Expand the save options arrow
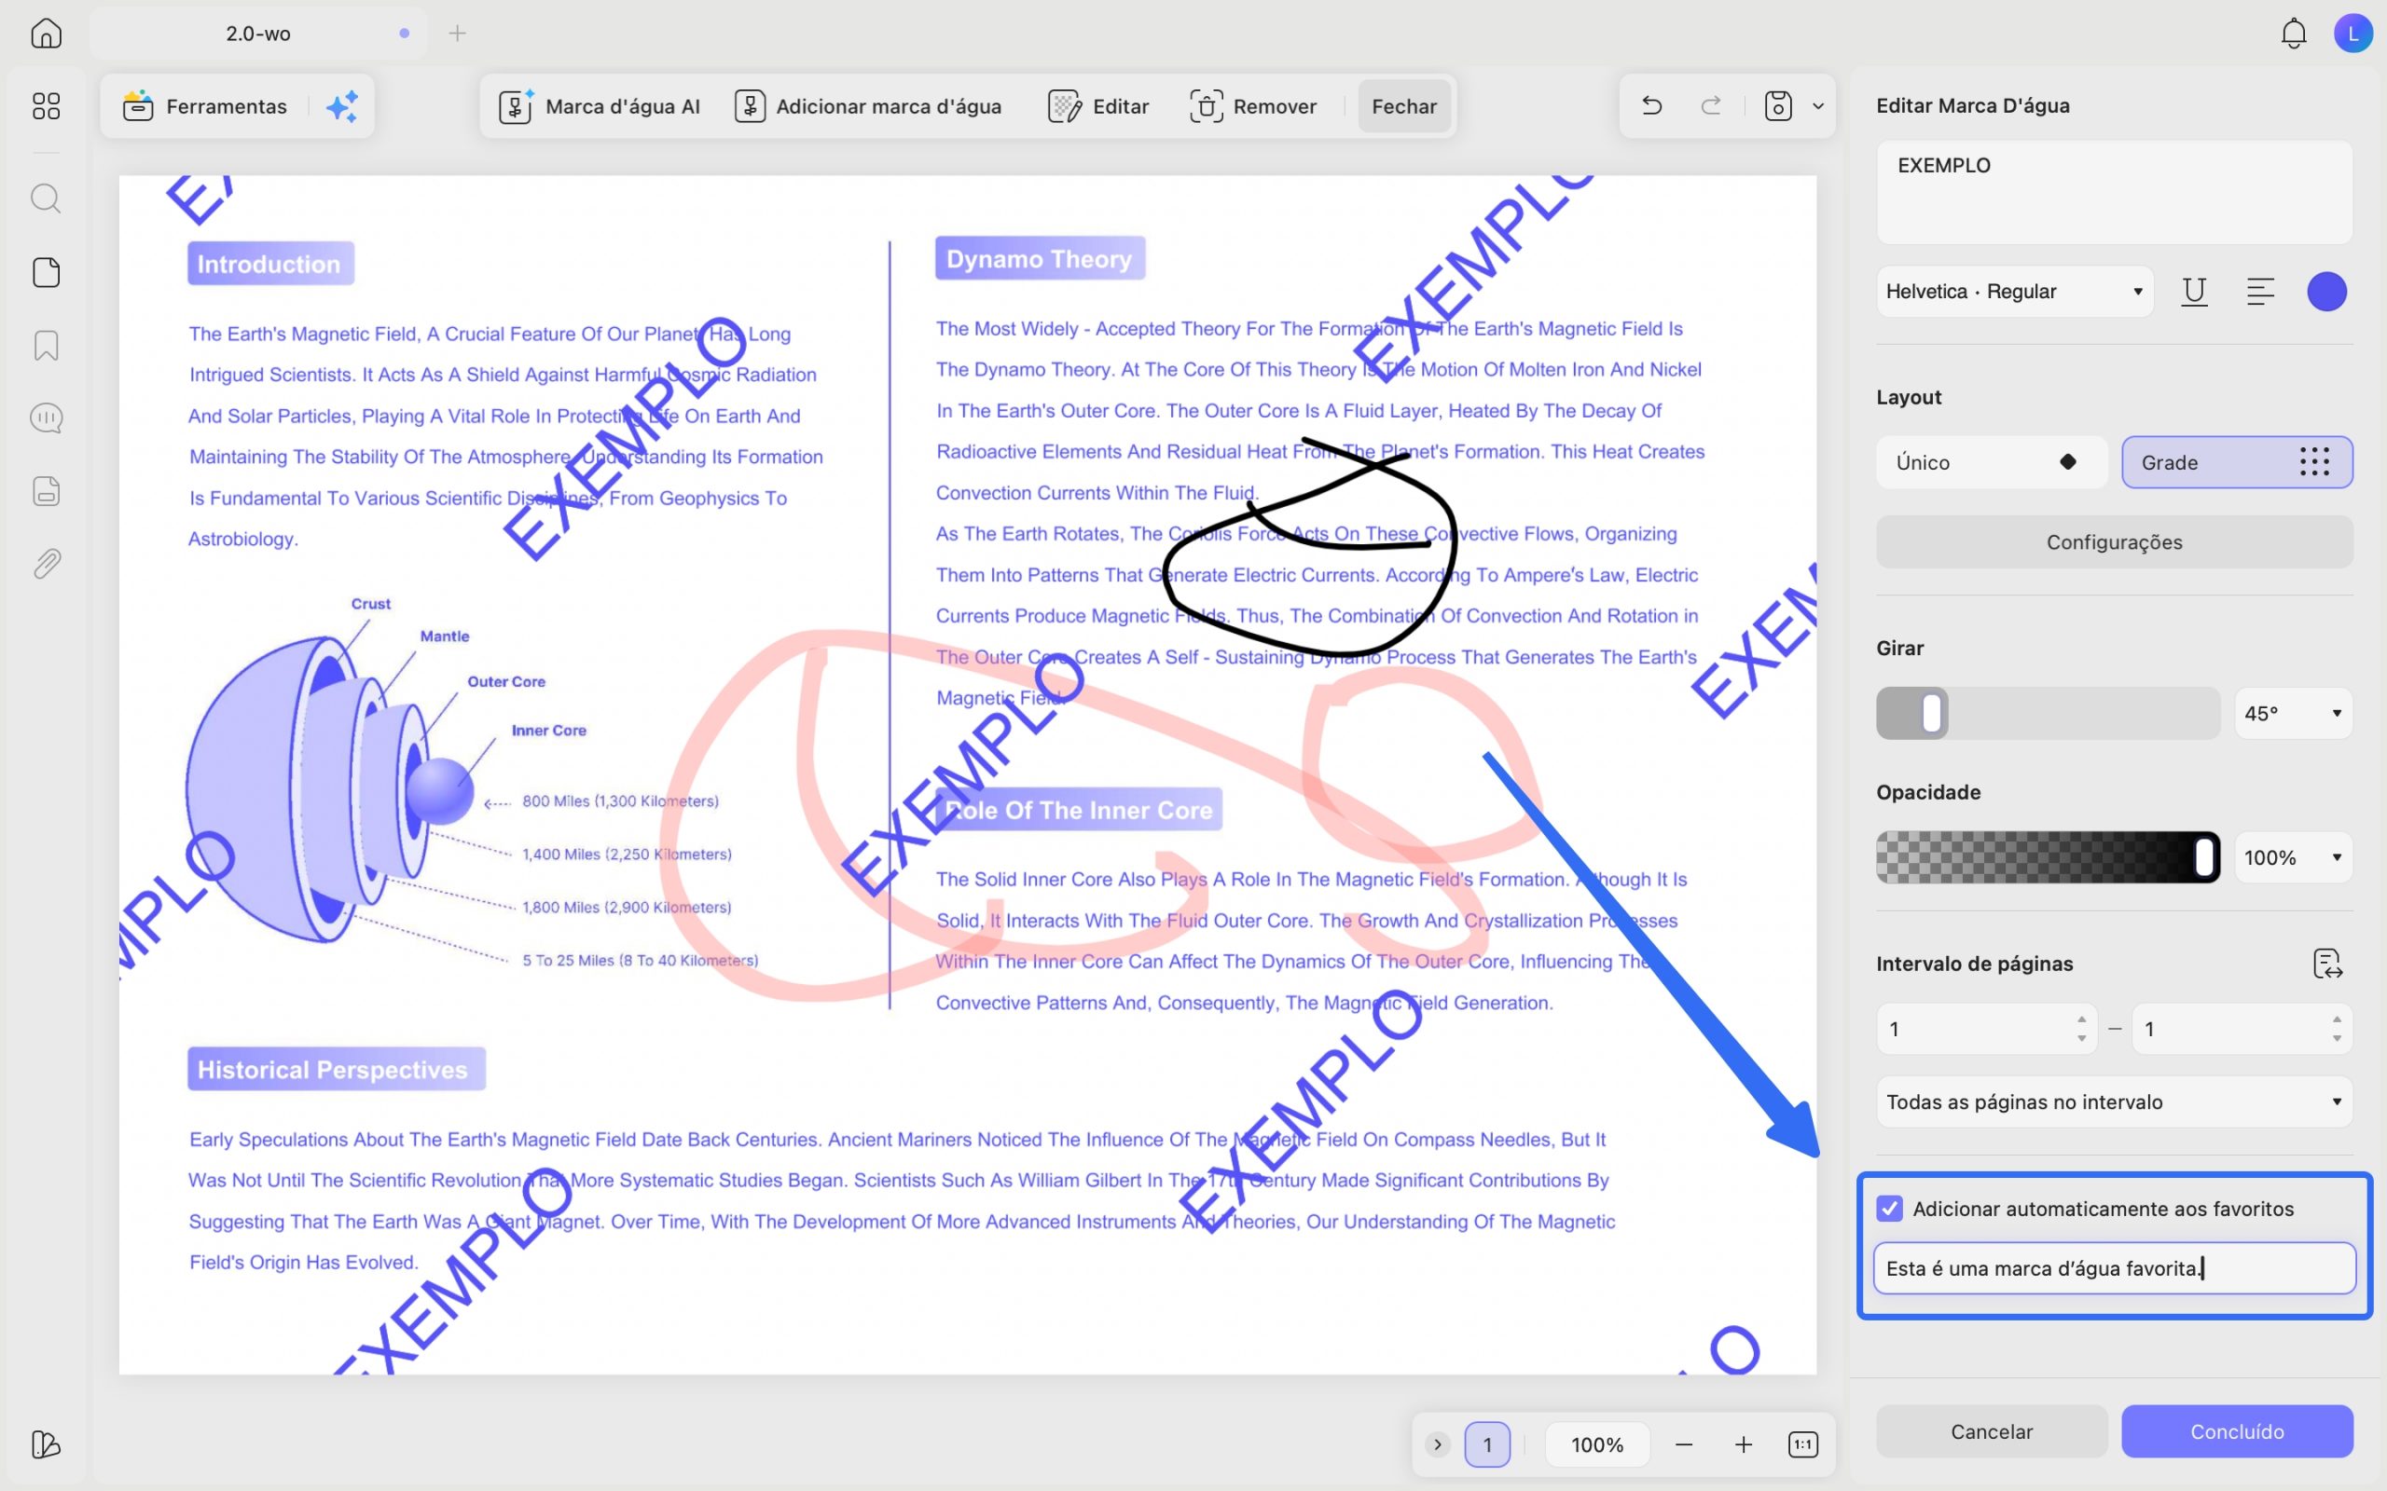 (x=1818, y=105)
